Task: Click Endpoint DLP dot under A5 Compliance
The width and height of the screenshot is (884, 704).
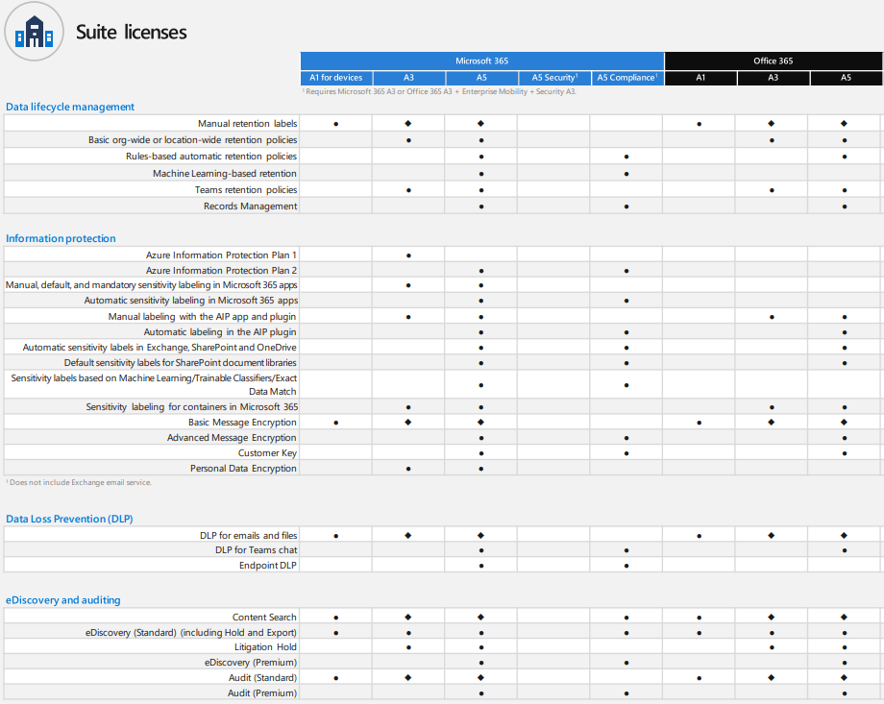Action: [x=626, y=566]
